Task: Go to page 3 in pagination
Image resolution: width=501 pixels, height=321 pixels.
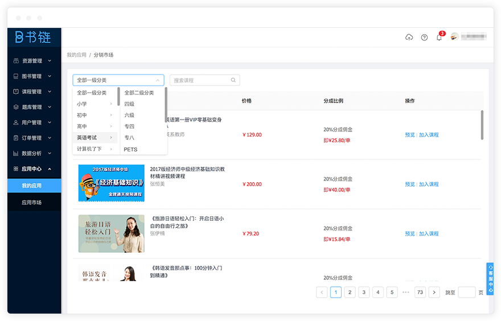Action: [364, 292]
